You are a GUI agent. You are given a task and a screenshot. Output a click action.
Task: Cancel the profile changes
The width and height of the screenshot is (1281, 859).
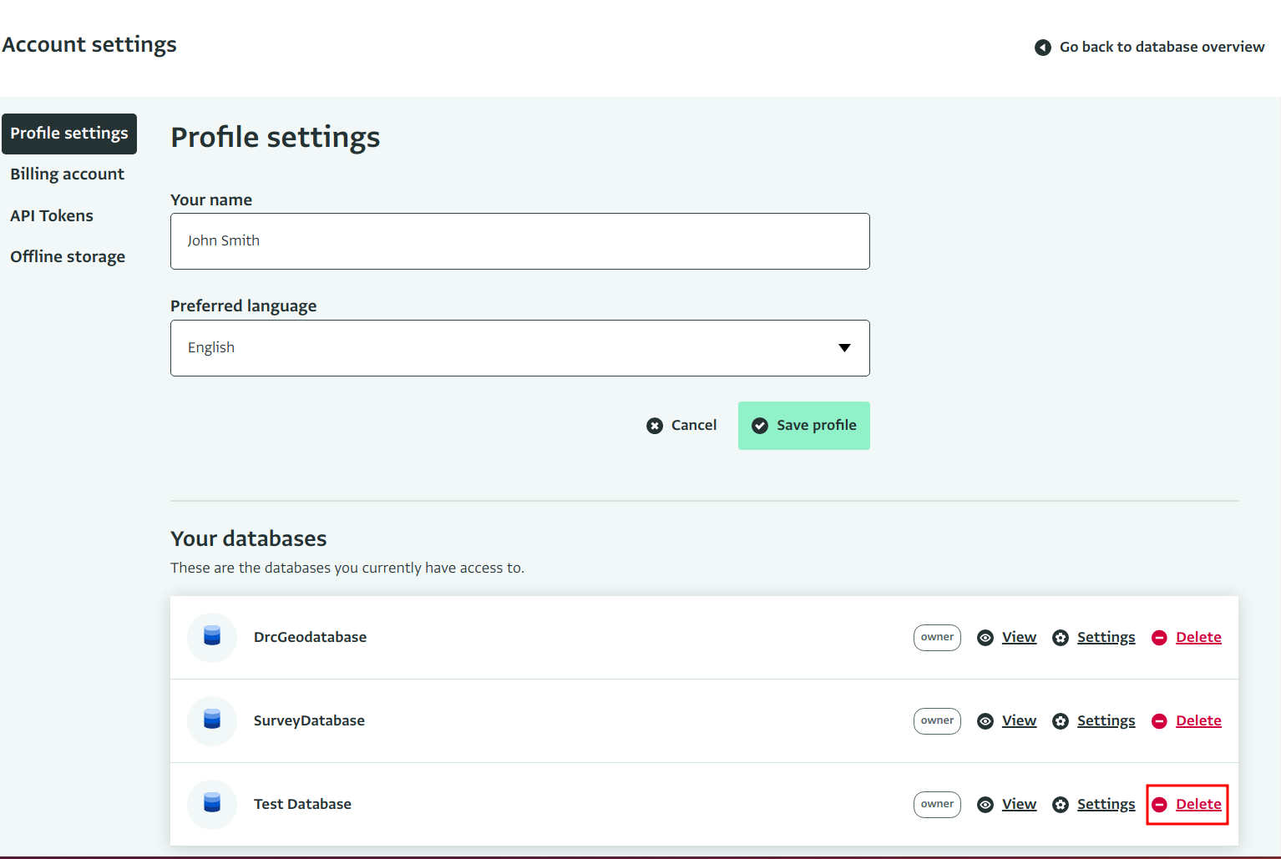click(681, 425)
